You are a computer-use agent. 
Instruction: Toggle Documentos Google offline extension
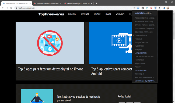tap(145, 28)
